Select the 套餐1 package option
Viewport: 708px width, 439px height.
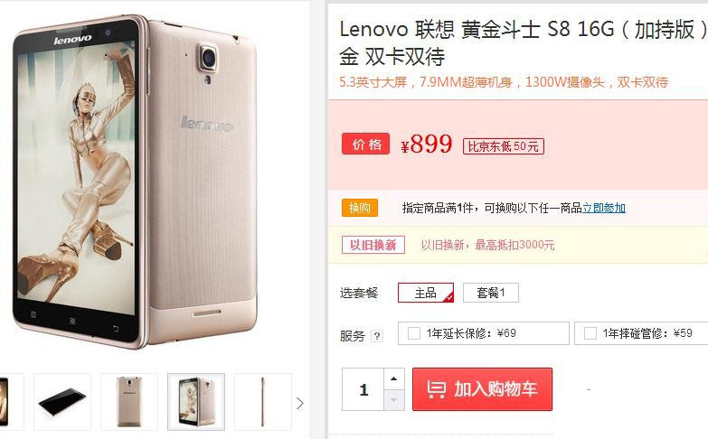[490, 293]
